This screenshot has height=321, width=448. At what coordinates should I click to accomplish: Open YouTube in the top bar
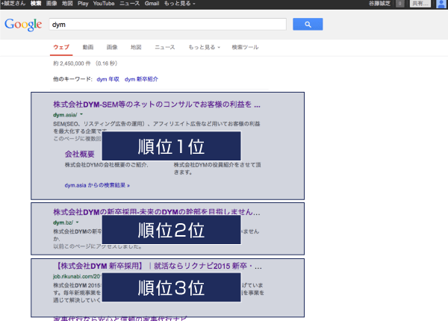tap(104, 4)
